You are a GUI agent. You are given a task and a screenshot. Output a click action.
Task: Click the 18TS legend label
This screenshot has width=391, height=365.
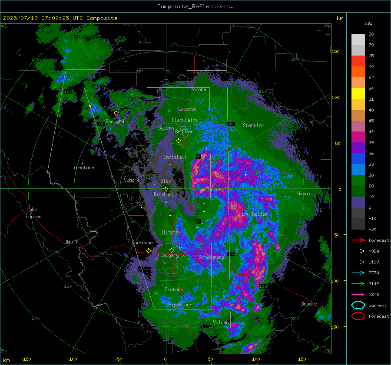pyautogui.click(x=374, y=295)
